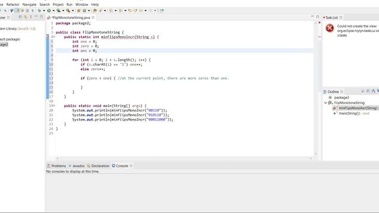Select main(String[]) in the Outline
This screenshot has height=213, width=379.
pyautogui.click(x=349, y=113)
